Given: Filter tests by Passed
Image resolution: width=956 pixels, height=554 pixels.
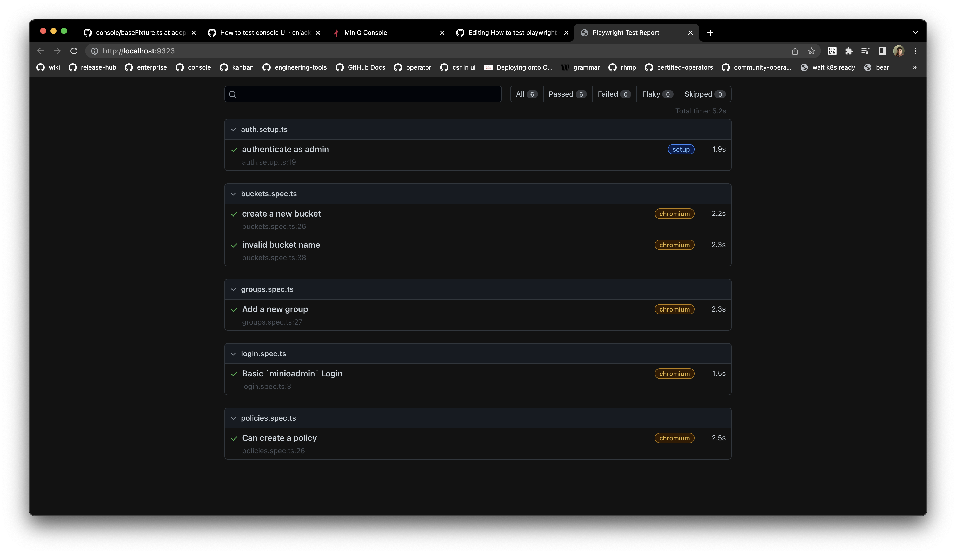Looking at the screenshot, I should (x=567, y=94).
